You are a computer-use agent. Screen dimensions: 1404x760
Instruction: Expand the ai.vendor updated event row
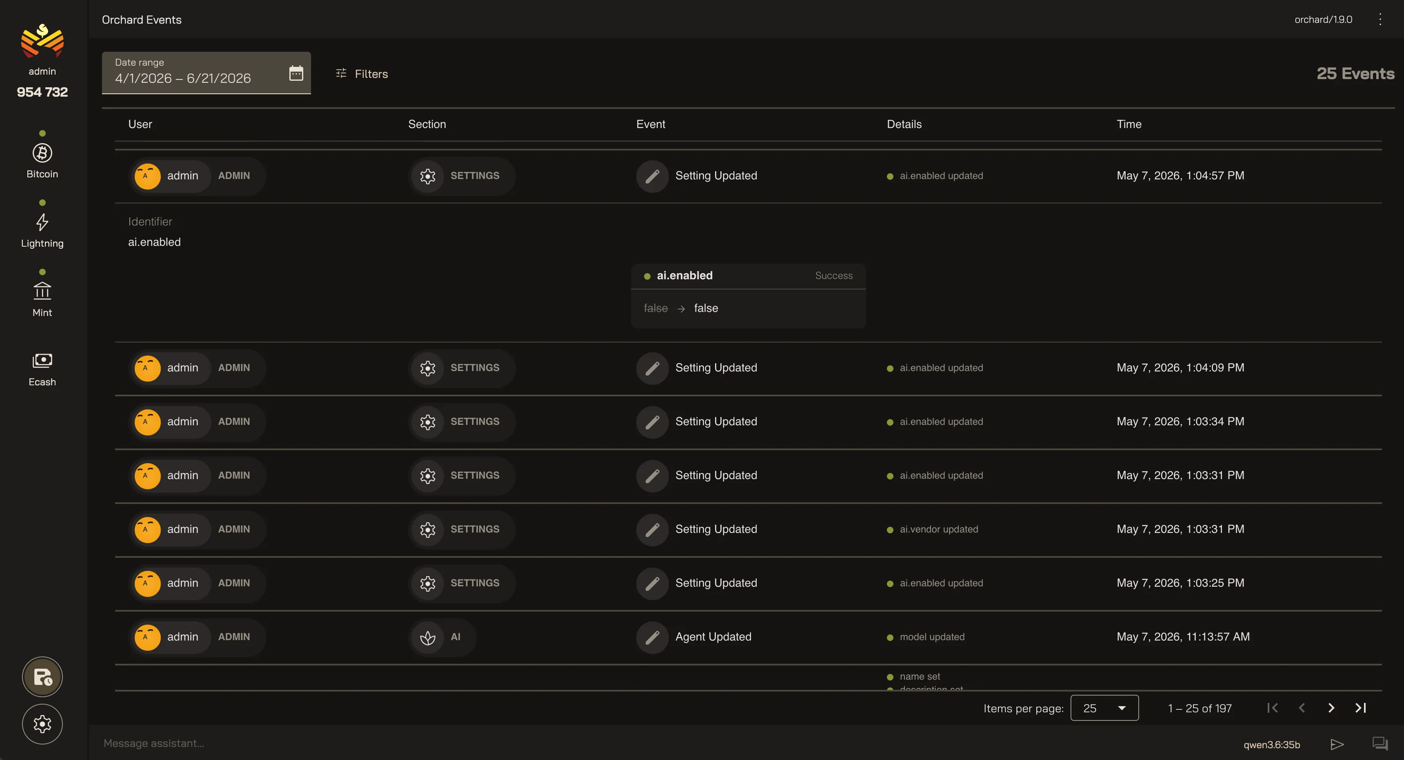point(749,529)
